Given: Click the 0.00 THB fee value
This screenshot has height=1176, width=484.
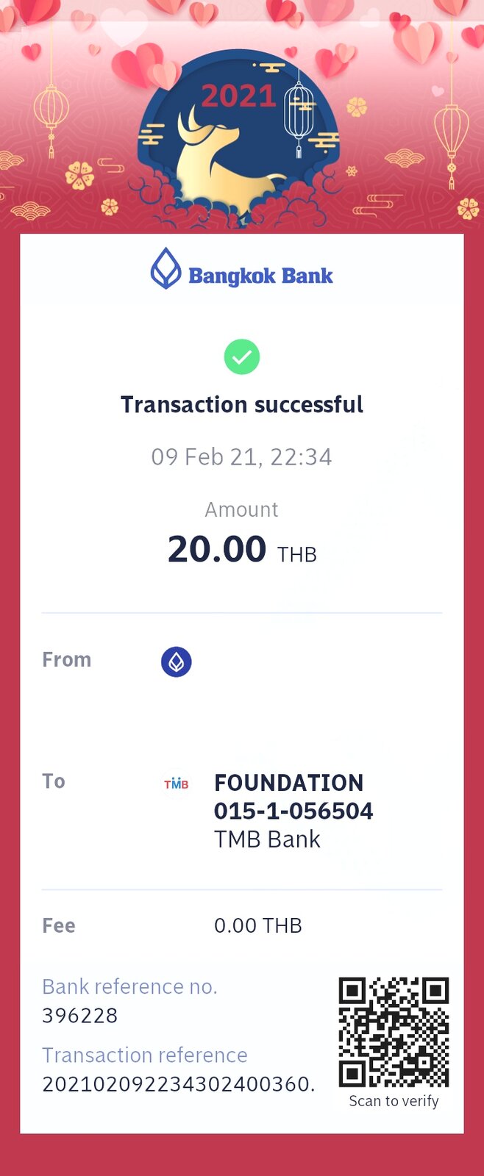Looking at the screenshot, I should point(257,925).
